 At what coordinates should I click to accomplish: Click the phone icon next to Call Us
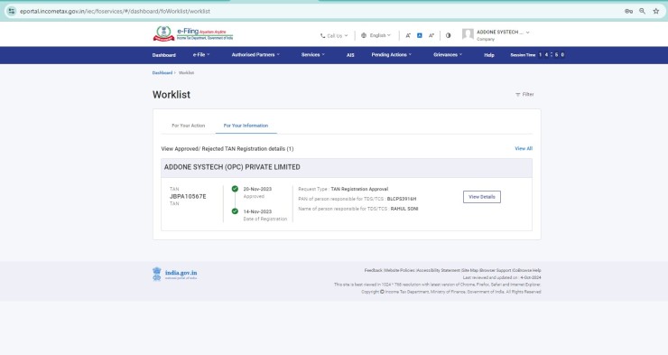(x=322, y=36)
